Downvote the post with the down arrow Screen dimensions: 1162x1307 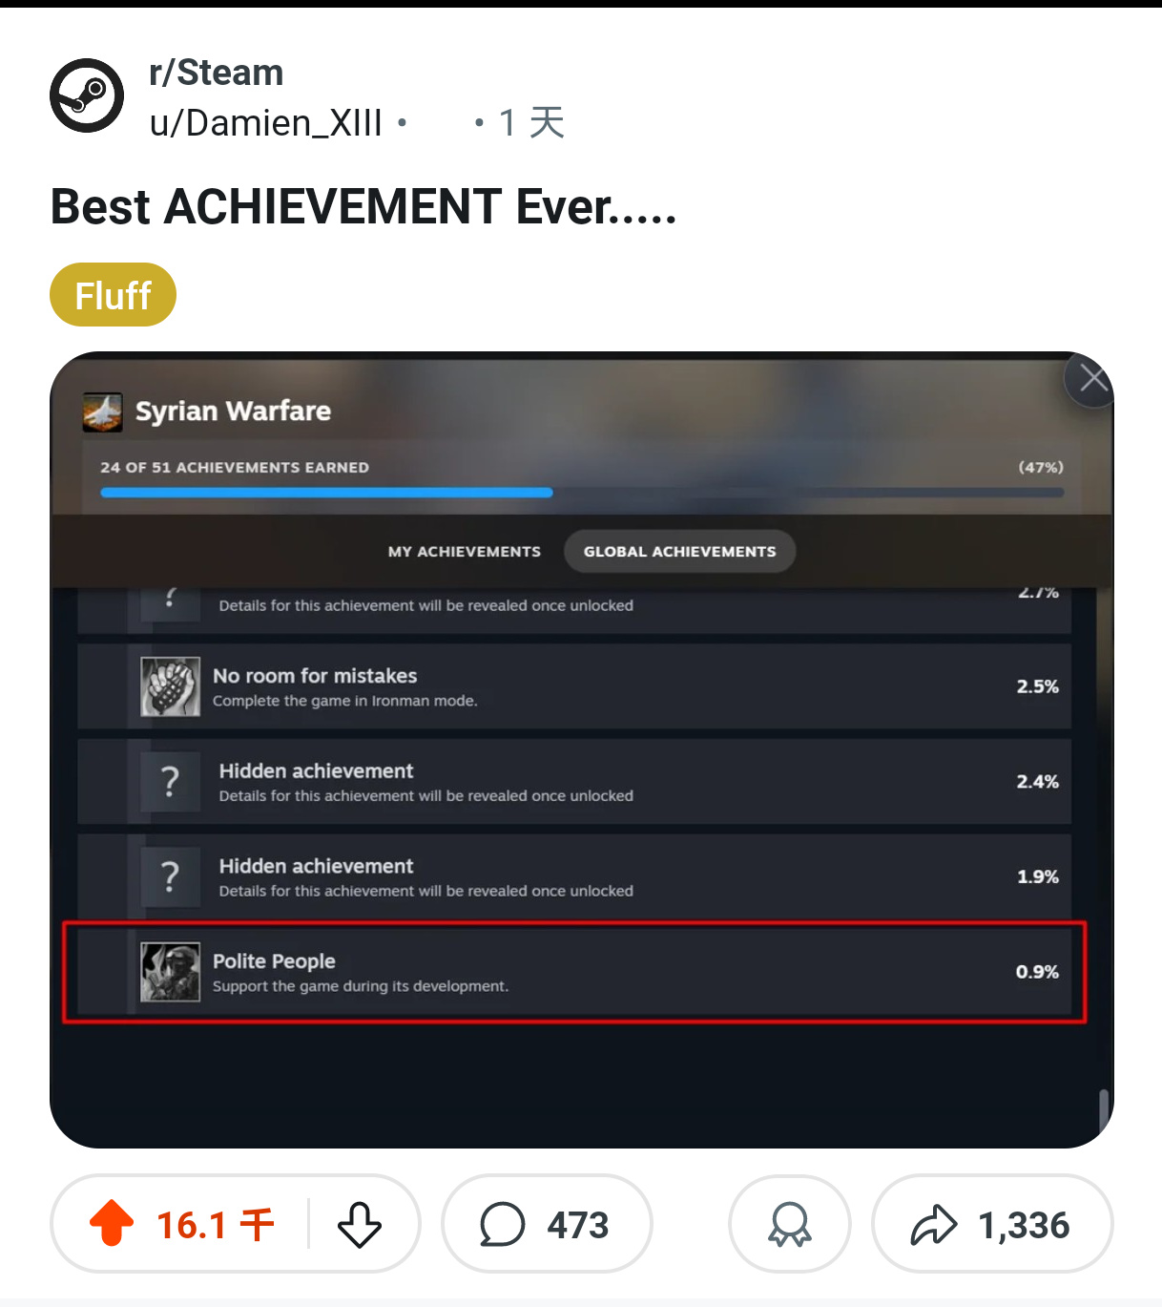[x=360, y=1224]
